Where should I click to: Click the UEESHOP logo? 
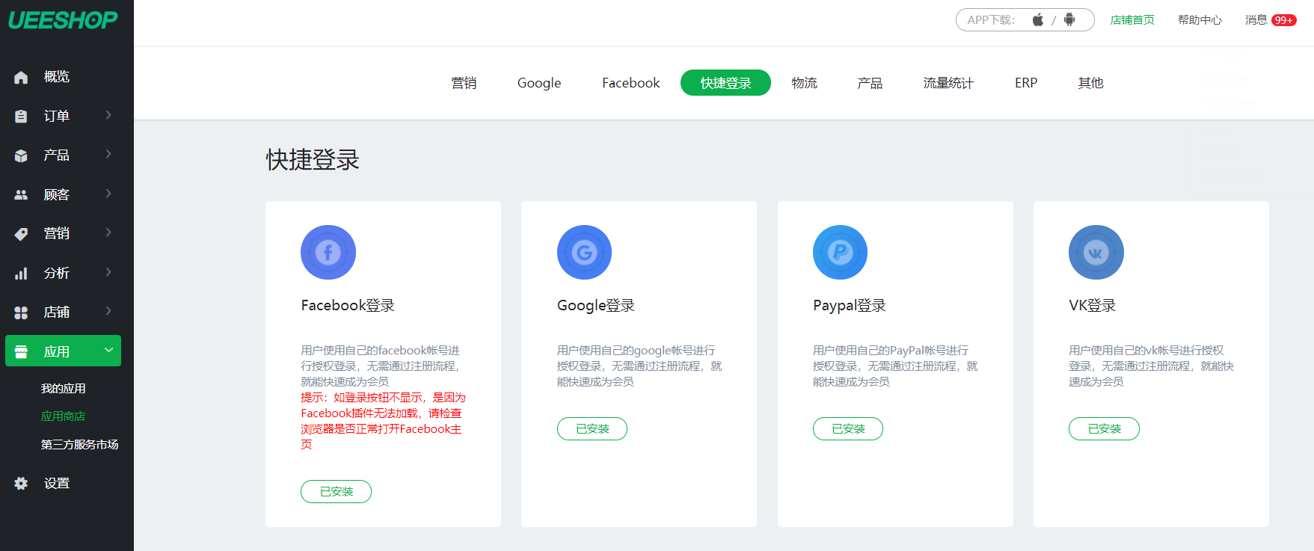click(63, 20)
